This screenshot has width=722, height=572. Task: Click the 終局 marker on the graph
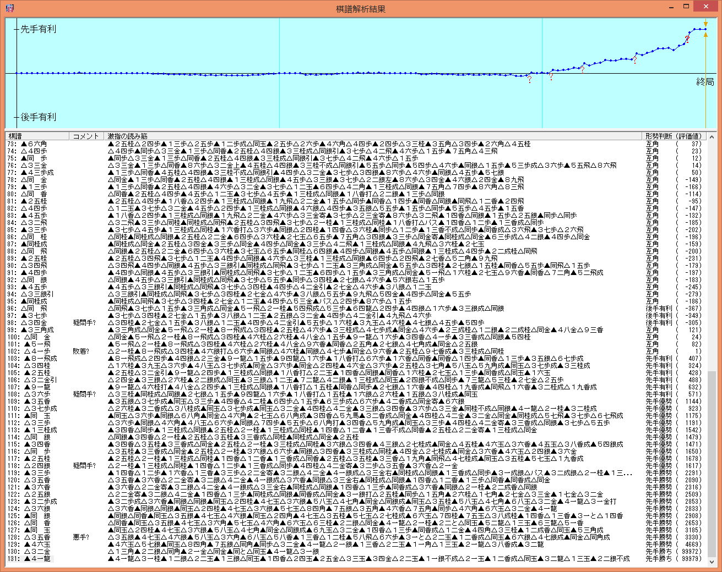click(704, 82)
